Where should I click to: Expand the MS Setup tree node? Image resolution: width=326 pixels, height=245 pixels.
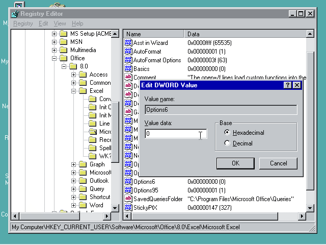pos(55,34)
